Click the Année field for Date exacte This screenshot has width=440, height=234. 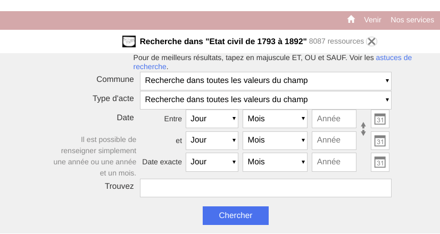[334, 162]
